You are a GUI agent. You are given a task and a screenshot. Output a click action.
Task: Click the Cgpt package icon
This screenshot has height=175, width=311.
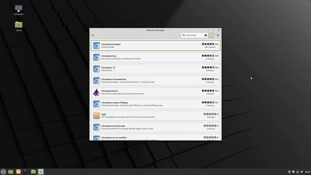coord(97,116)
